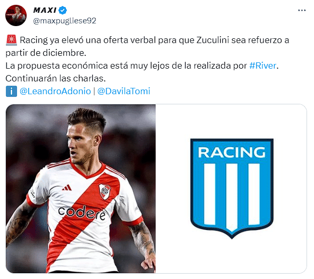
Task: Click the Codere sponsor text on jersey
Action: coord(82,213)
